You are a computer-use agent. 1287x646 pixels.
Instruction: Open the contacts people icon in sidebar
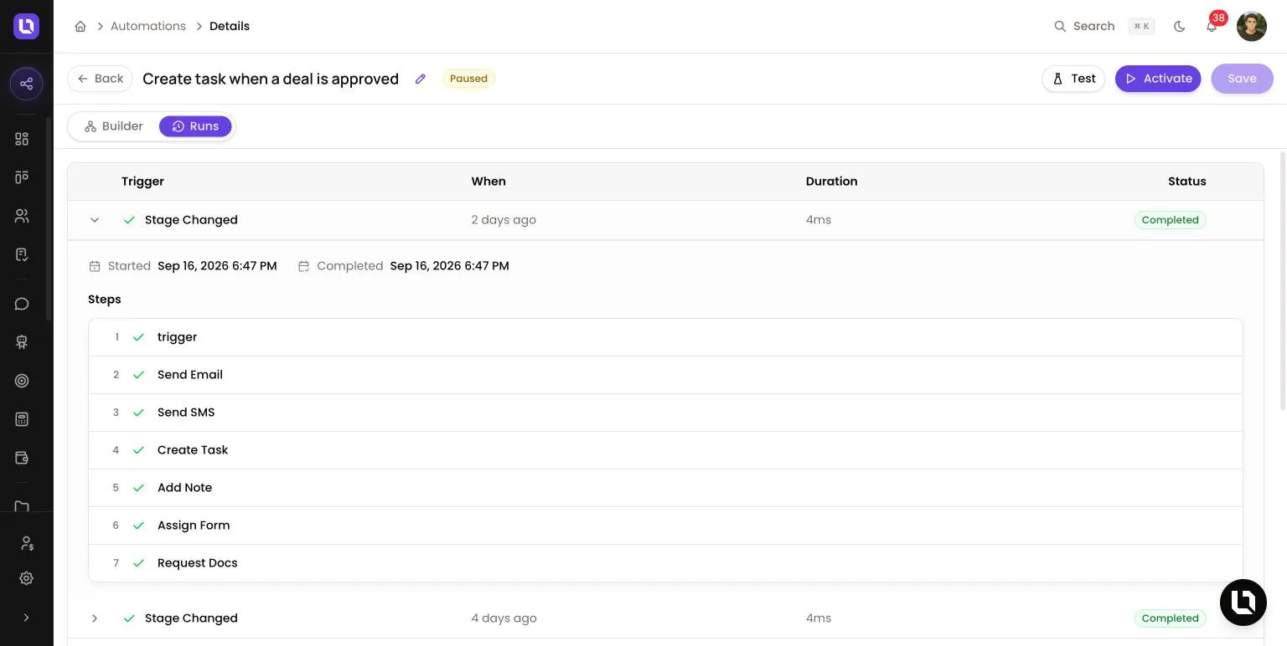[x=22, y=216]
